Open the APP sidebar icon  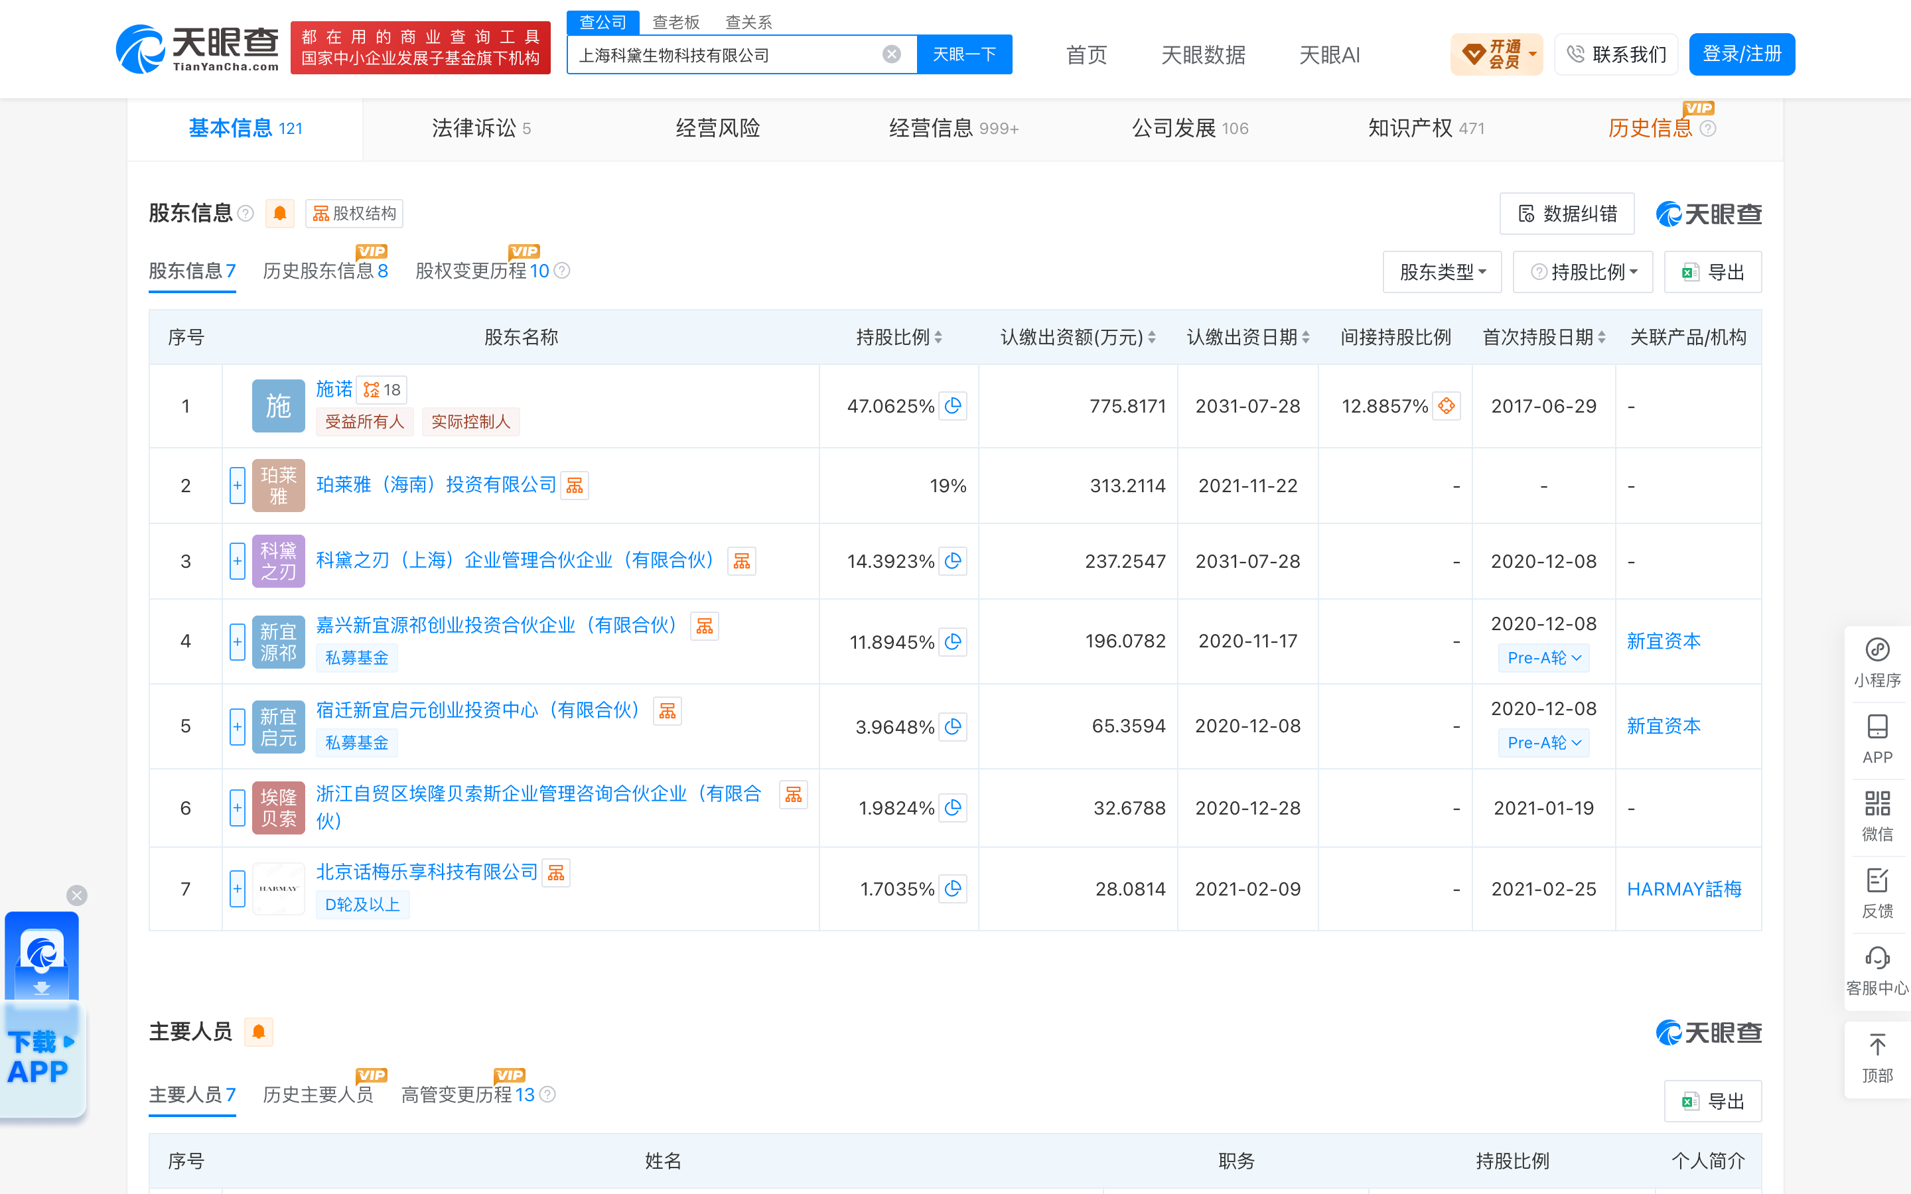tap(1877, 739)
